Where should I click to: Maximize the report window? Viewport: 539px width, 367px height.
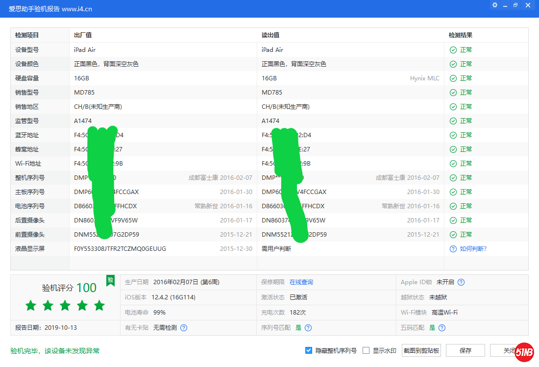(x=515, y=5)
